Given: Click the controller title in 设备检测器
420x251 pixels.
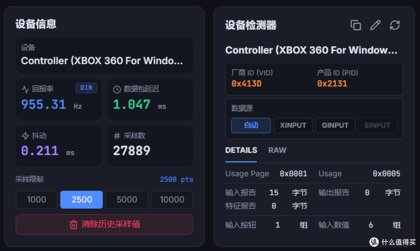Looking at the screenshot, I should point(311,50).
